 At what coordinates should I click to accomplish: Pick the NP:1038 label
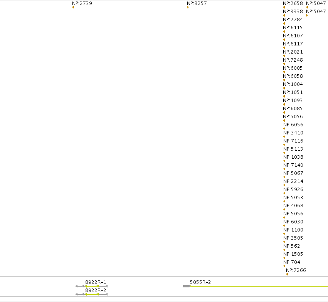(293, 157)
